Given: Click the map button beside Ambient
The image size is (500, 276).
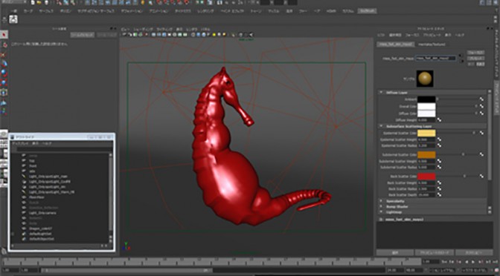Looking at the screenshot, I should pos(481,99).
